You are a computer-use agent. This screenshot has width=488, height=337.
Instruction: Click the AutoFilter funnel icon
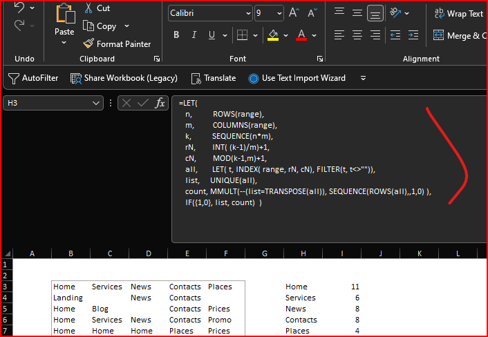click(14, 78)
